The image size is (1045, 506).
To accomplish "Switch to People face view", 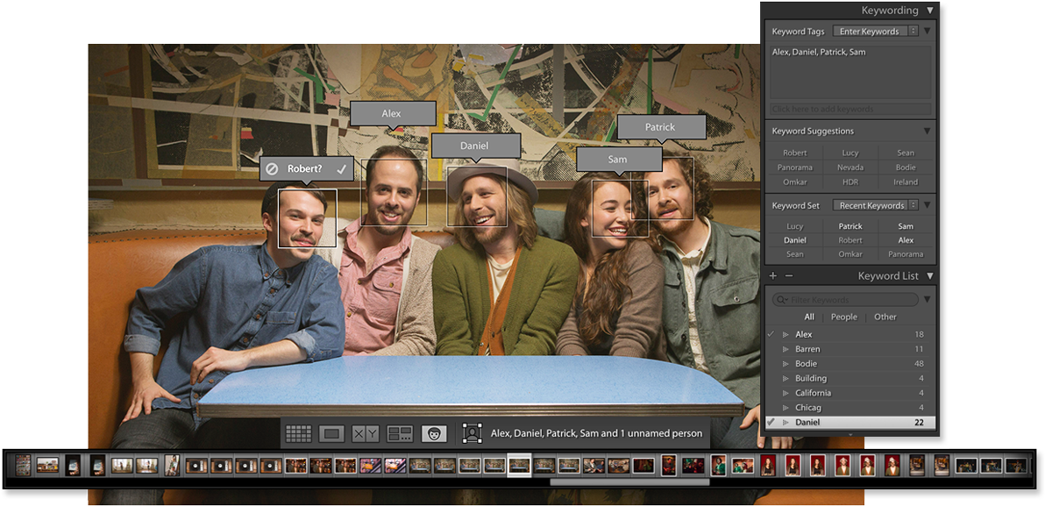I will point(434,433).
